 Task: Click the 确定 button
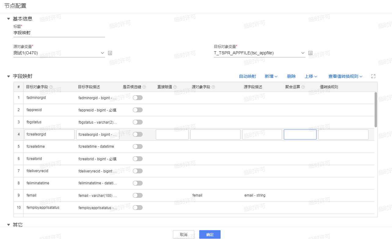click(210, 234)
